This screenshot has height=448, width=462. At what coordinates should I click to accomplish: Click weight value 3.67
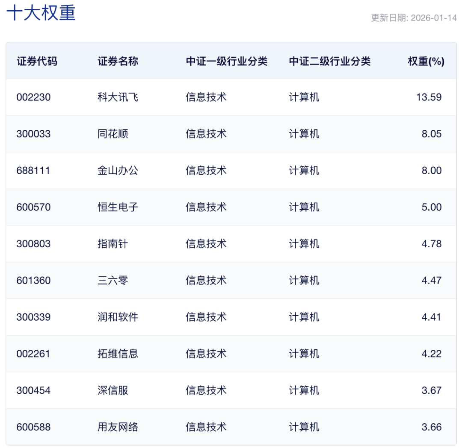click(x=432, y=390)
